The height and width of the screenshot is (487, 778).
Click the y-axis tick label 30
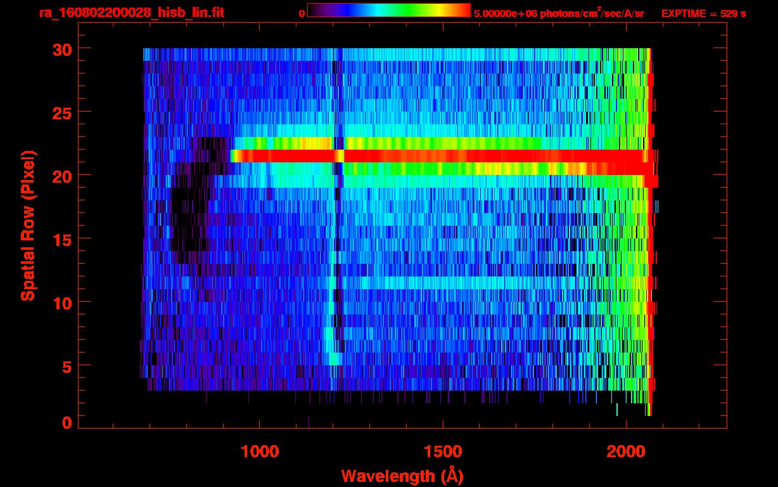tap(61, 49)
